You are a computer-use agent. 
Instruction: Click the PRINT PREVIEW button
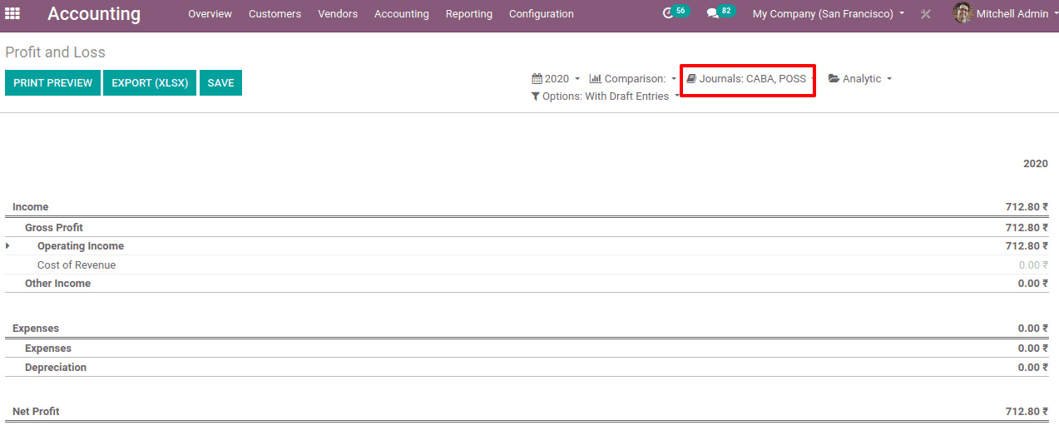click(x=52, y=83)
